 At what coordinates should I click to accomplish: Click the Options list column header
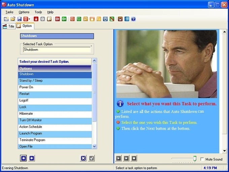coord(55,68)
